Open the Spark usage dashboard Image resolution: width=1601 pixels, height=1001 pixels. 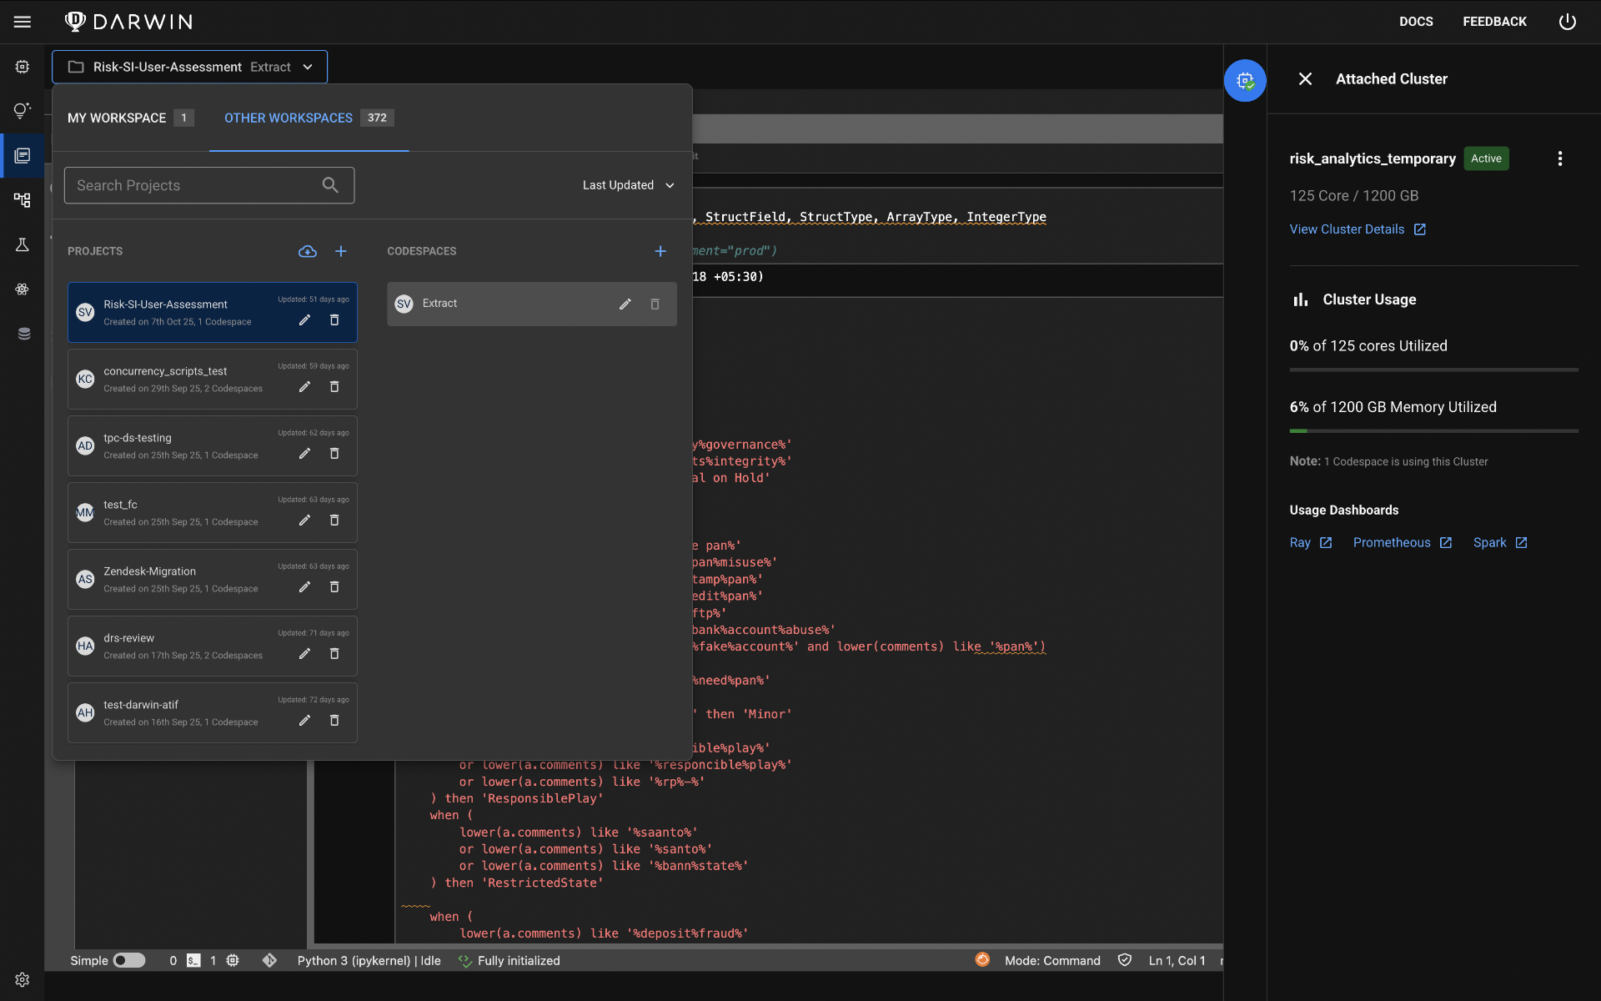[1500, 543]
